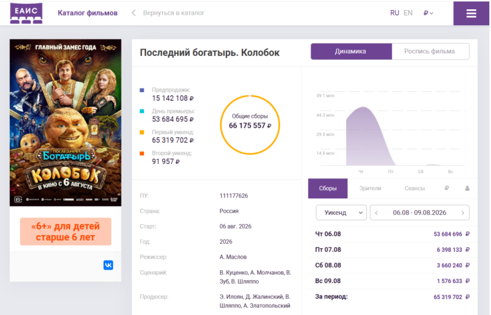Image resolution: width=491 pixels, height=315 pixels.
Task: Select the Динамика tab
Action: (351, 52)
